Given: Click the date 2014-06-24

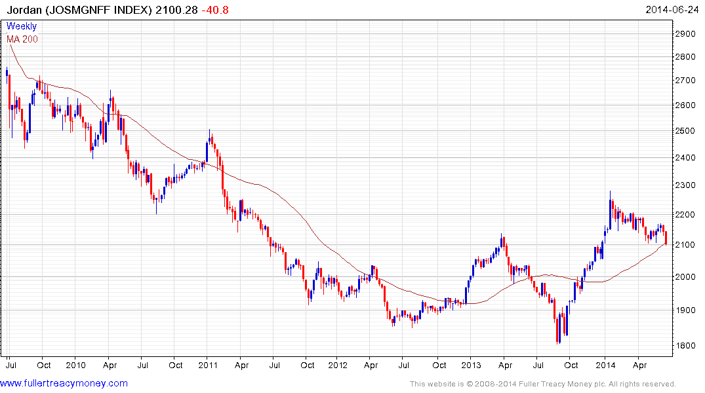Looking at the screenshot, I should coord(672,10).
